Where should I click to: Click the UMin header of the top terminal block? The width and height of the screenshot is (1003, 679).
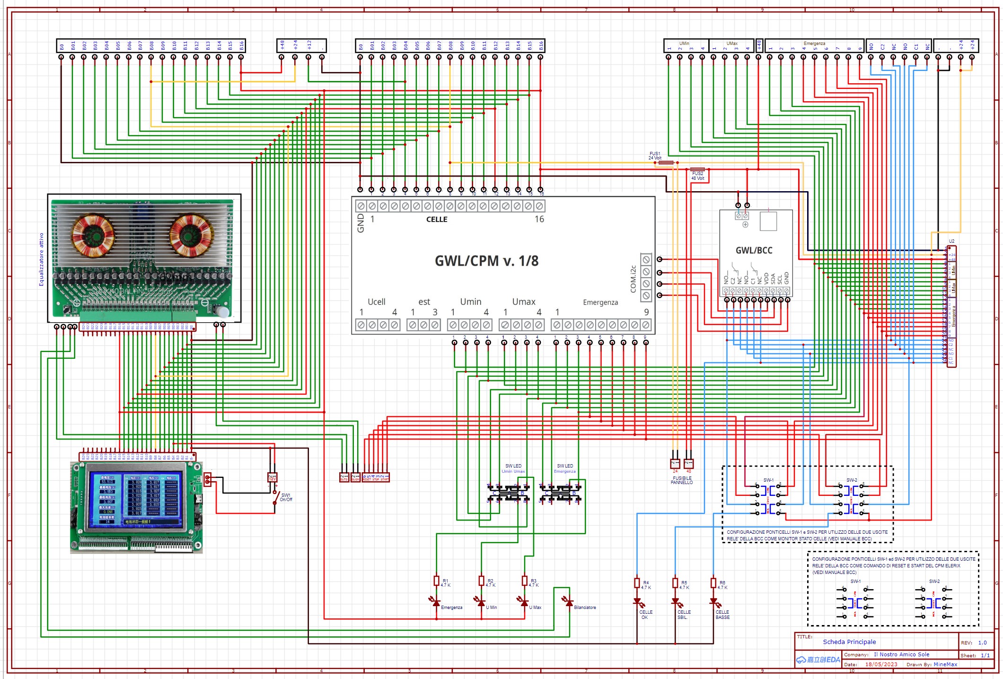684,43
